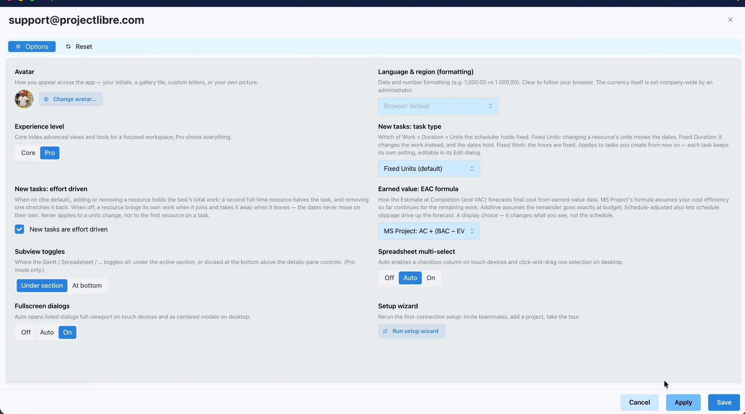Click the Experience level heading

[39, 127]
